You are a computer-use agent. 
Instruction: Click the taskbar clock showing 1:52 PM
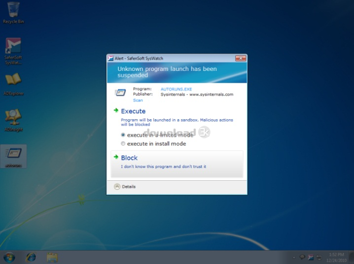coord(336,258)
